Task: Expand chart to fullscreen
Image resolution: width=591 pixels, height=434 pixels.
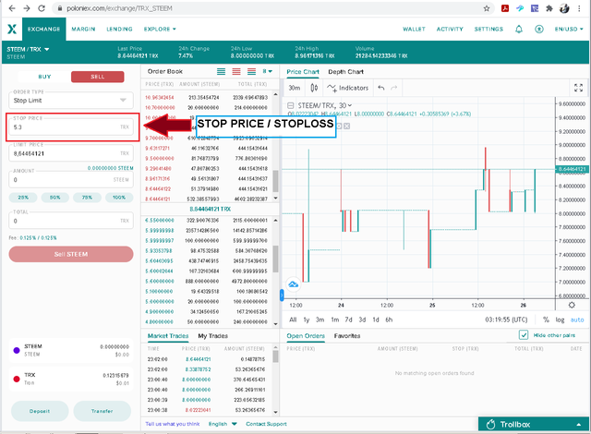Action: click(578, 88)
